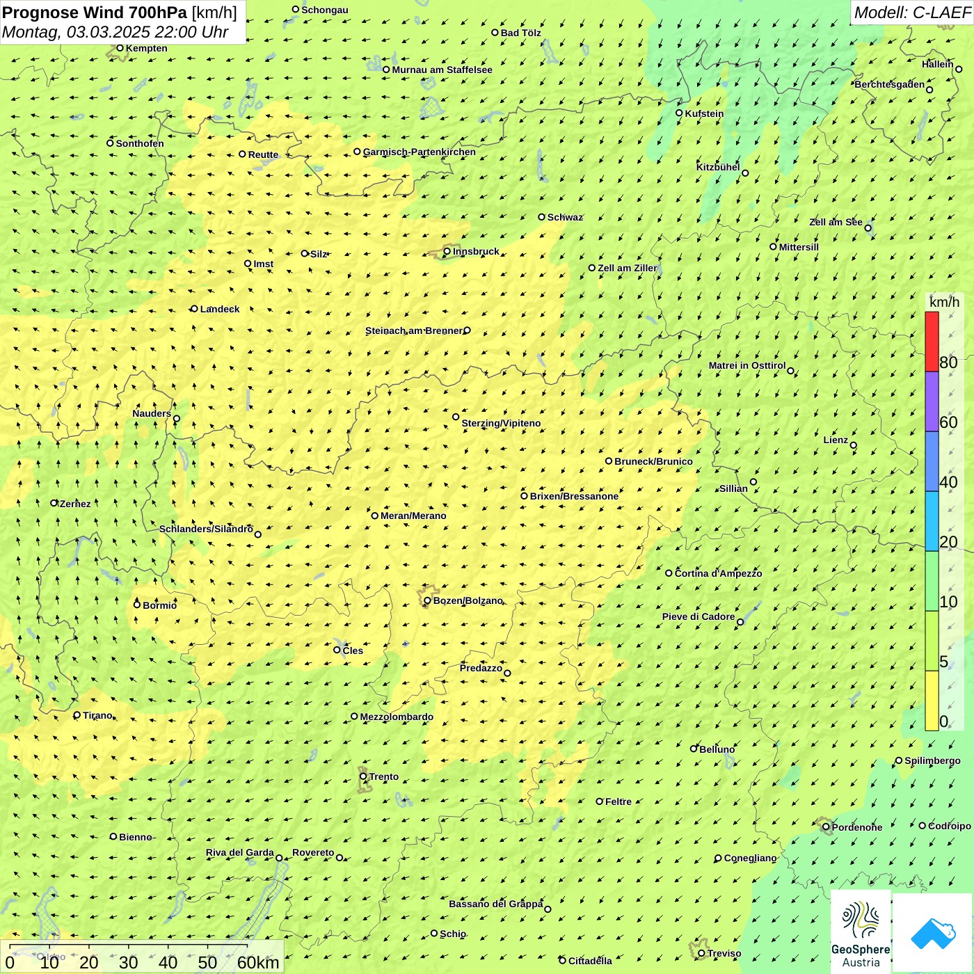Image resolution: width=974 pixels, height=974 pixels.
Task: Click the 'Brixen/Bressanone' label
Action: tap(574, 496)
